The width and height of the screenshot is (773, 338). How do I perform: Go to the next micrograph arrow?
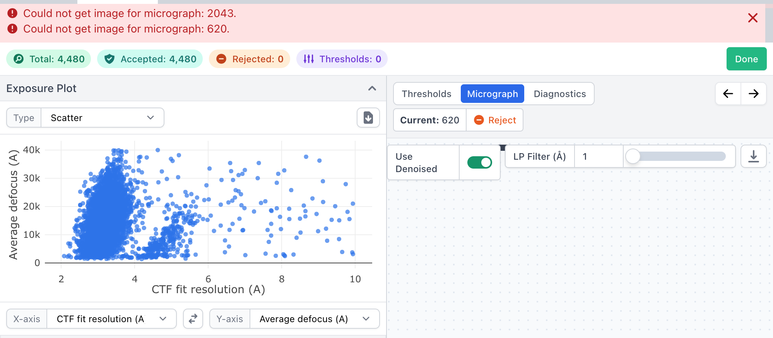753,94
